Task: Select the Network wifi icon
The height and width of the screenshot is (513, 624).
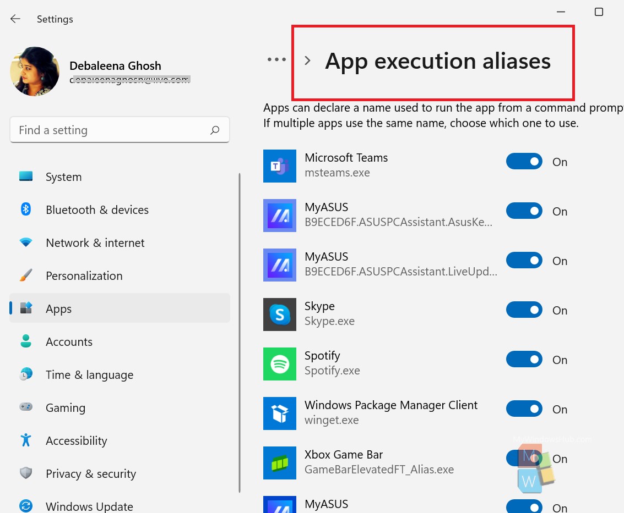Action: tap(26, 242)
